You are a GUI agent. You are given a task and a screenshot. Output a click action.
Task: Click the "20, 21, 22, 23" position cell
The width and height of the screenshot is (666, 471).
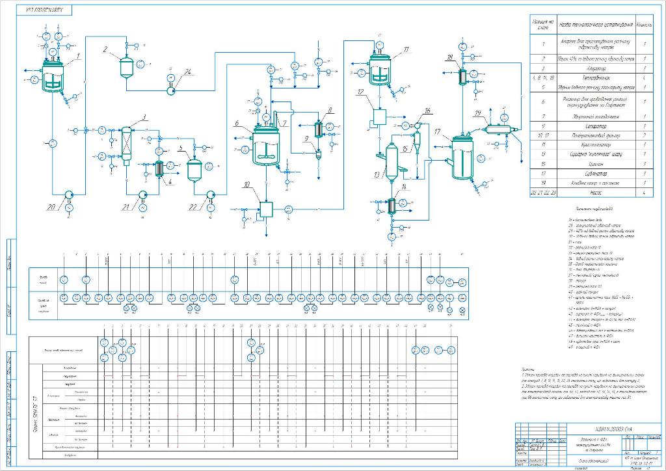point(543,193)
